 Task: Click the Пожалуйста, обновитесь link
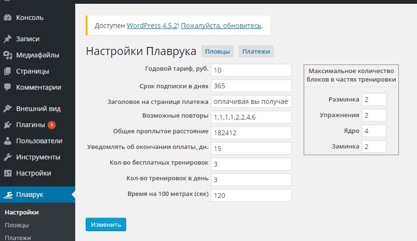pos(221,26)
